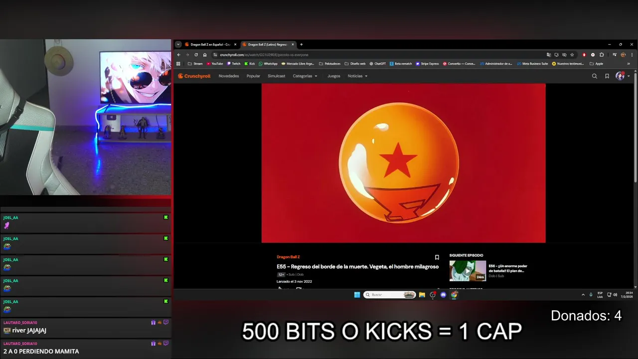Play the next episode E56 thumbnail
This screenshot has width=638, height=359.
[468, 271]
